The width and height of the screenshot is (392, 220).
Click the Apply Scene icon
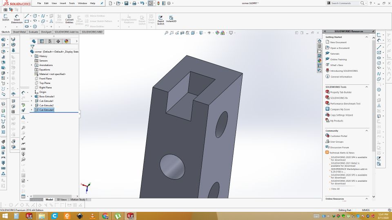coord(223,33)
